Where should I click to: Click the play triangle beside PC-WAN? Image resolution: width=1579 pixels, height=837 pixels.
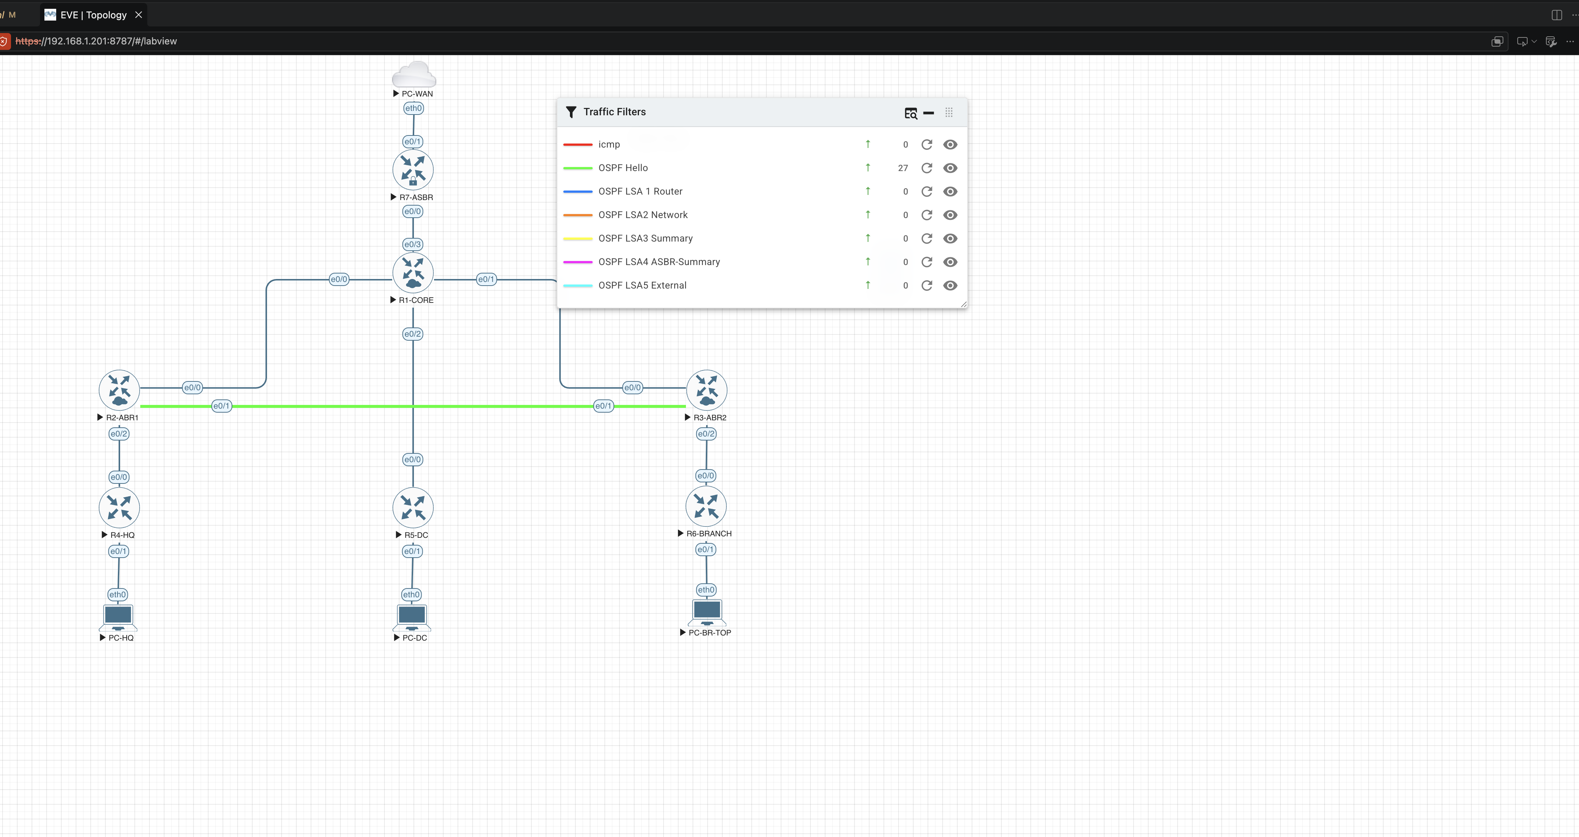click(396, 94)
